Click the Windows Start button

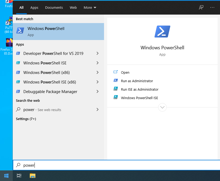pyautogui.click(x=6, y=176)
